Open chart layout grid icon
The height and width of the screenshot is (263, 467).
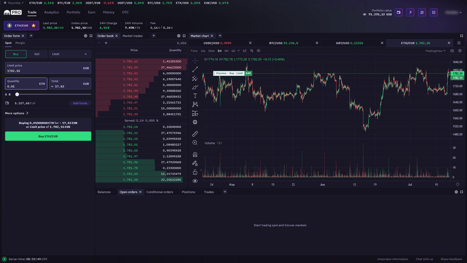459,43
